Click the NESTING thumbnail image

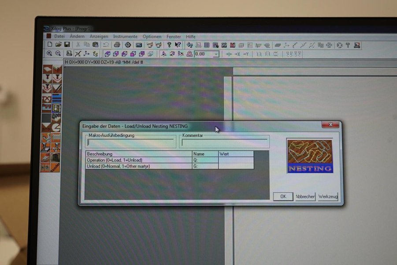(x=310, y=156)
